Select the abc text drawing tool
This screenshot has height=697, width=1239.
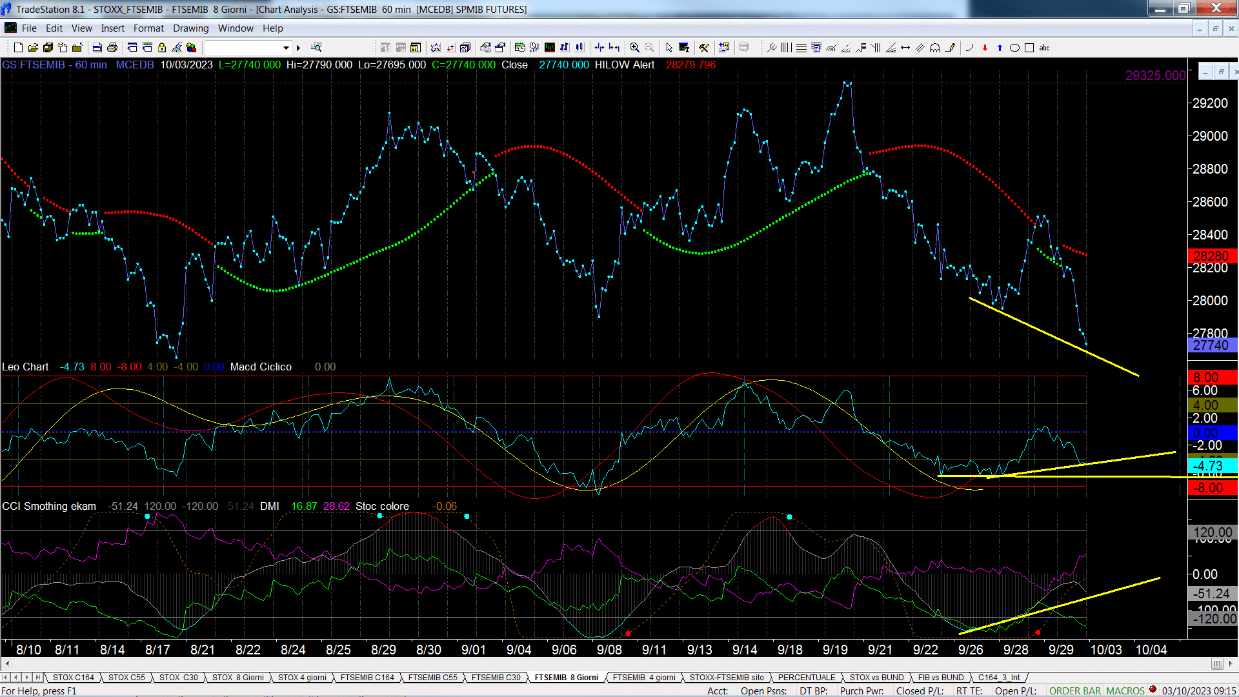[1045, 47]
